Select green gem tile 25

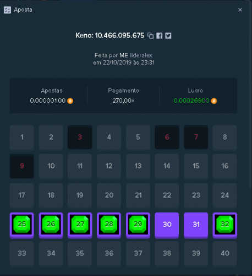tap(22, 225)
